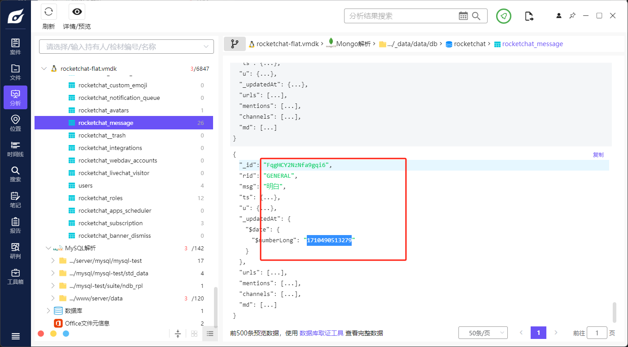Collapse the rocketchat-flat.vmdk tree node

click(44, 69)
